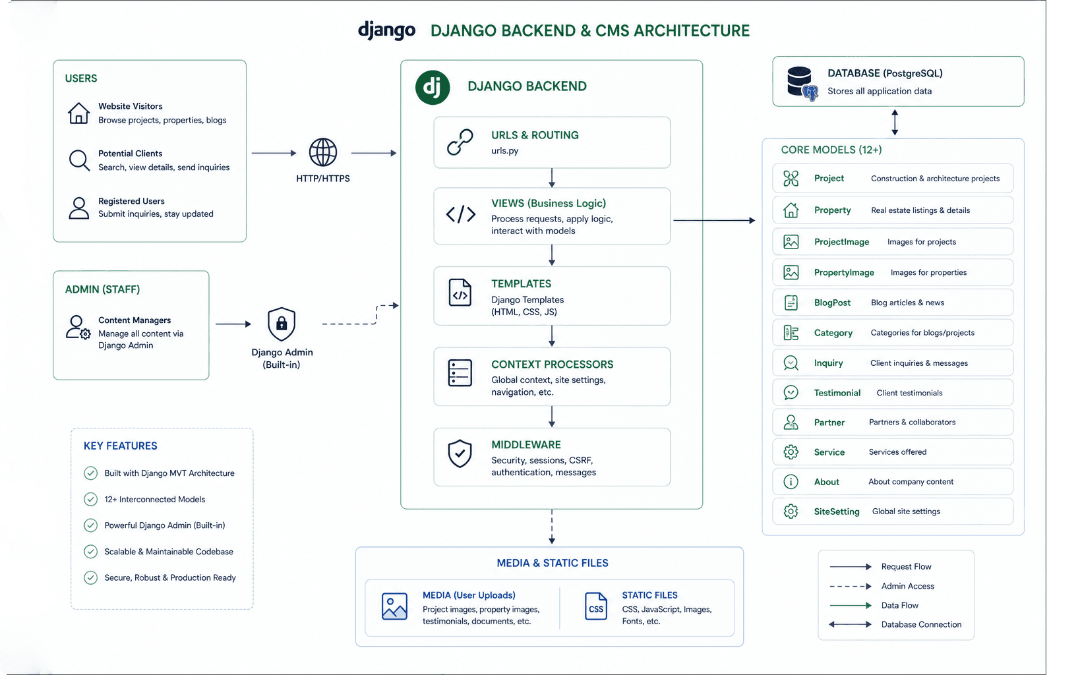The width and height of the screenshot is (1080, 675).
Task: Click the Registered Users person icon
Action: [x=79, y=208]
